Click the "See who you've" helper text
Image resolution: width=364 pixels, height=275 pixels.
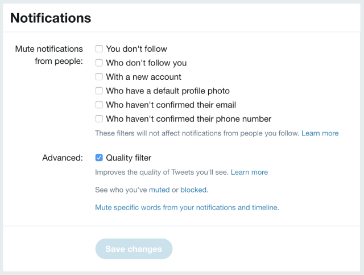tap(121, 190)
